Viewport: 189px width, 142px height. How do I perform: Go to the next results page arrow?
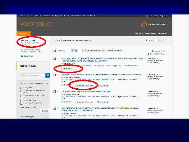pyautogui.click(x=168, y=40)
